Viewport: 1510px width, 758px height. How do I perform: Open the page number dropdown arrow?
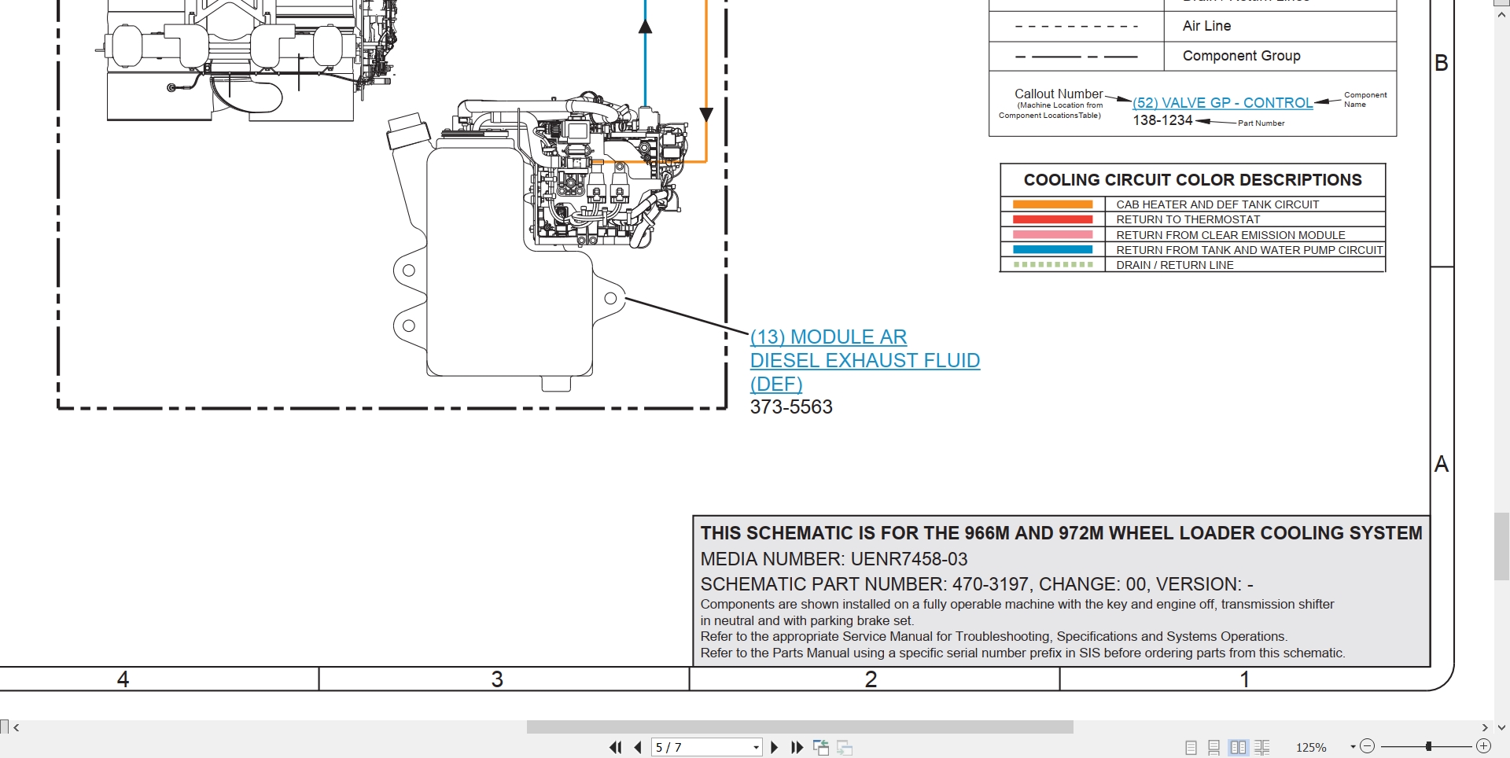756,747
